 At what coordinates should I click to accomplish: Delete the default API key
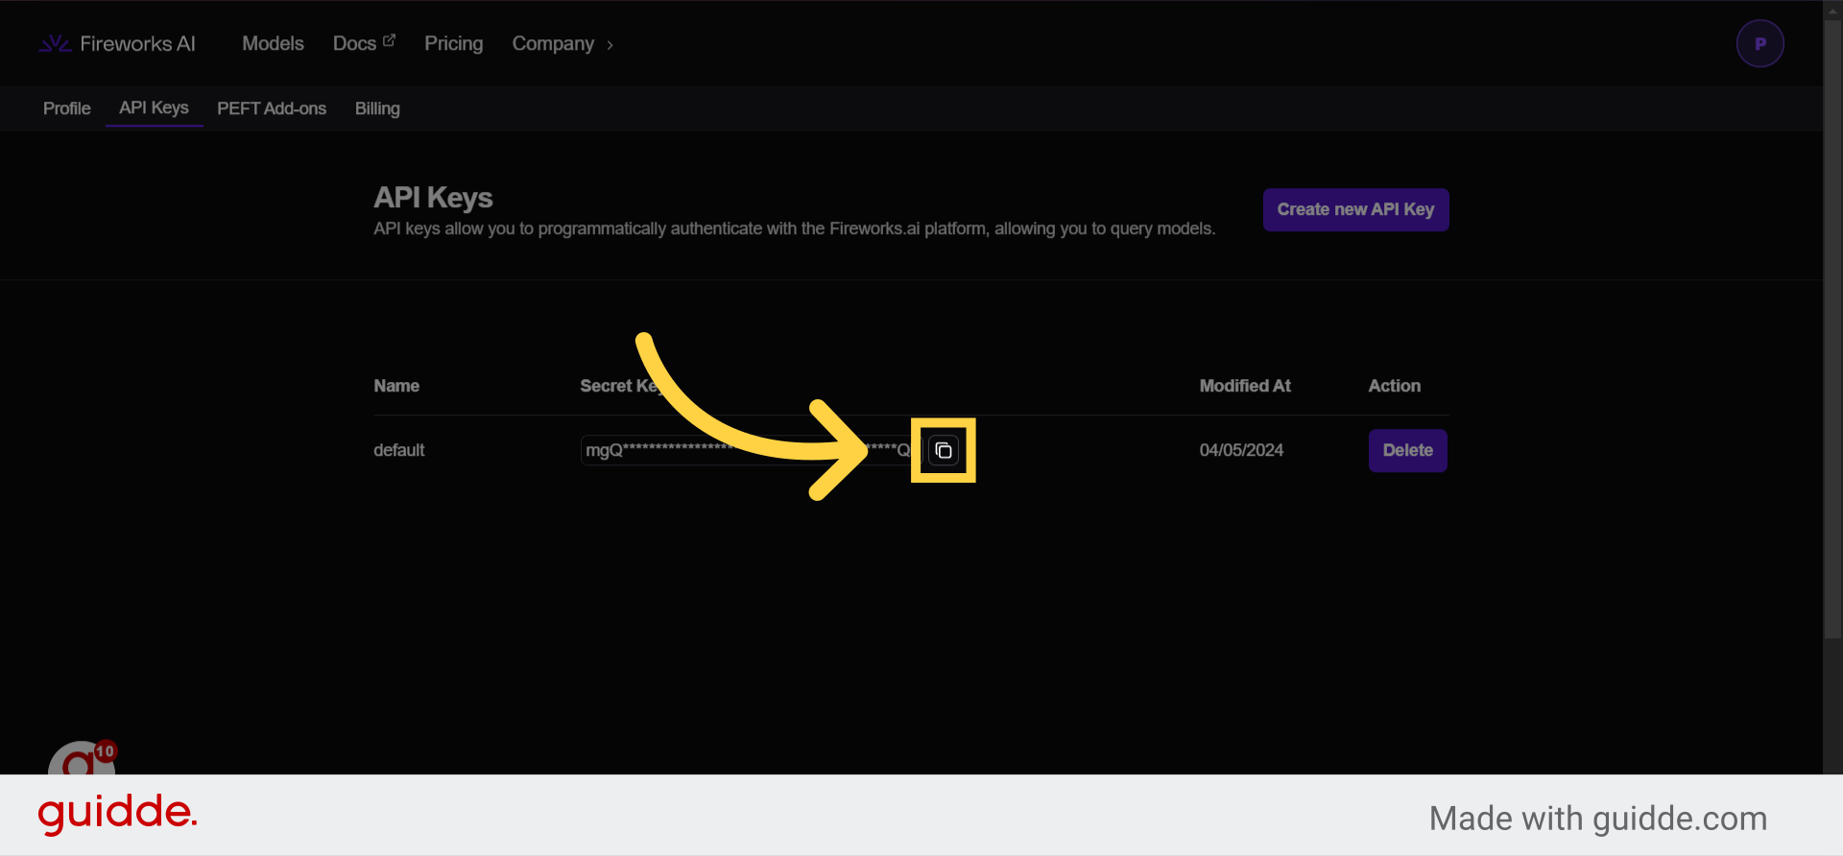click(x=1407, y=450)
